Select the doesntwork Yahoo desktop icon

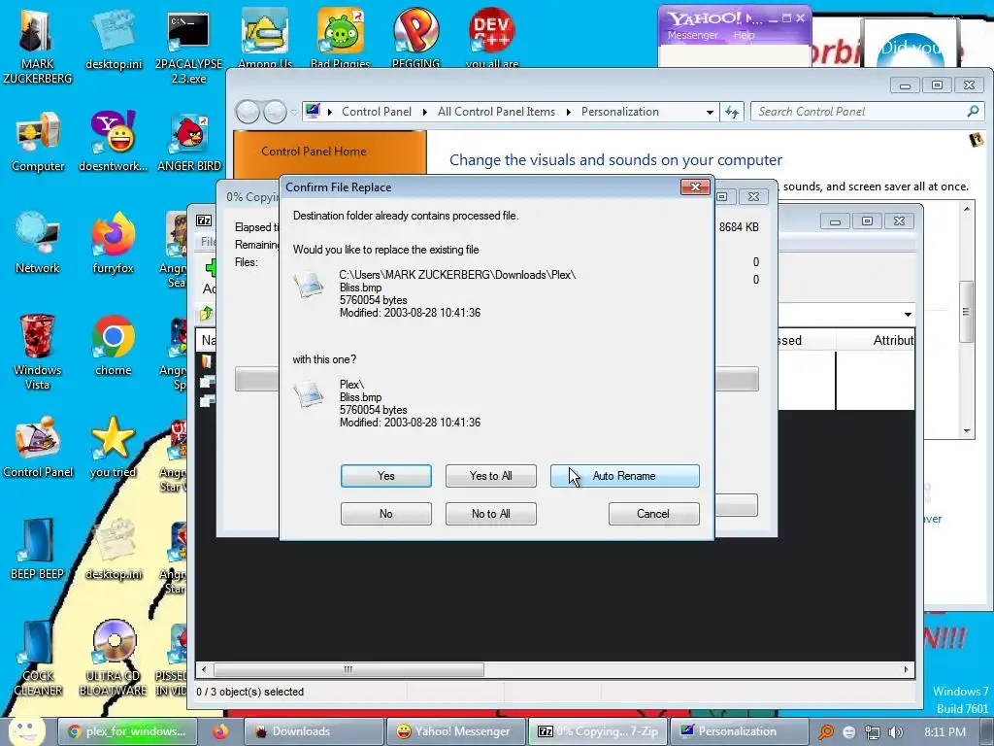[x=114, y=142]
